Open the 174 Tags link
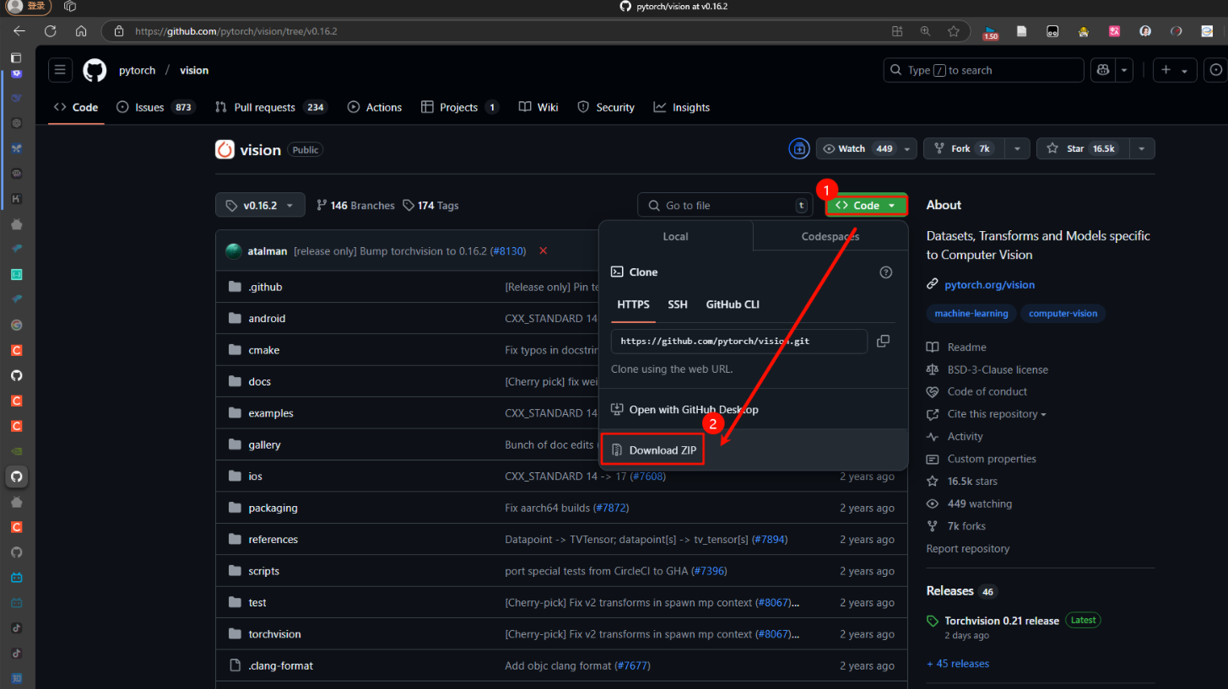 click(431, 206)
